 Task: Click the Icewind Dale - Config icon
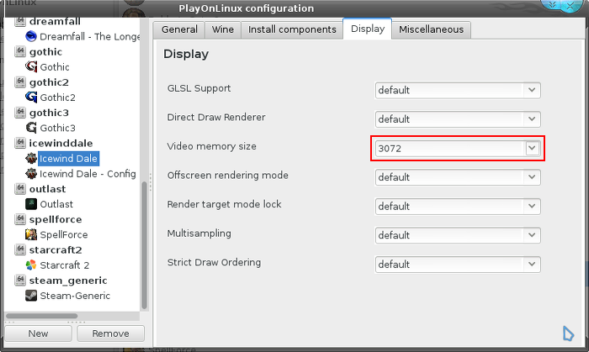31,174
